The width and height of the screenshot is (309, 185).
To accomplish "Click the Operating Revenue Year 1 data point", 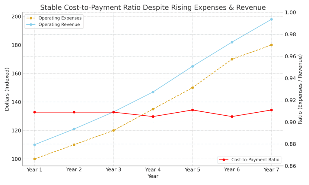I will 34,145.
